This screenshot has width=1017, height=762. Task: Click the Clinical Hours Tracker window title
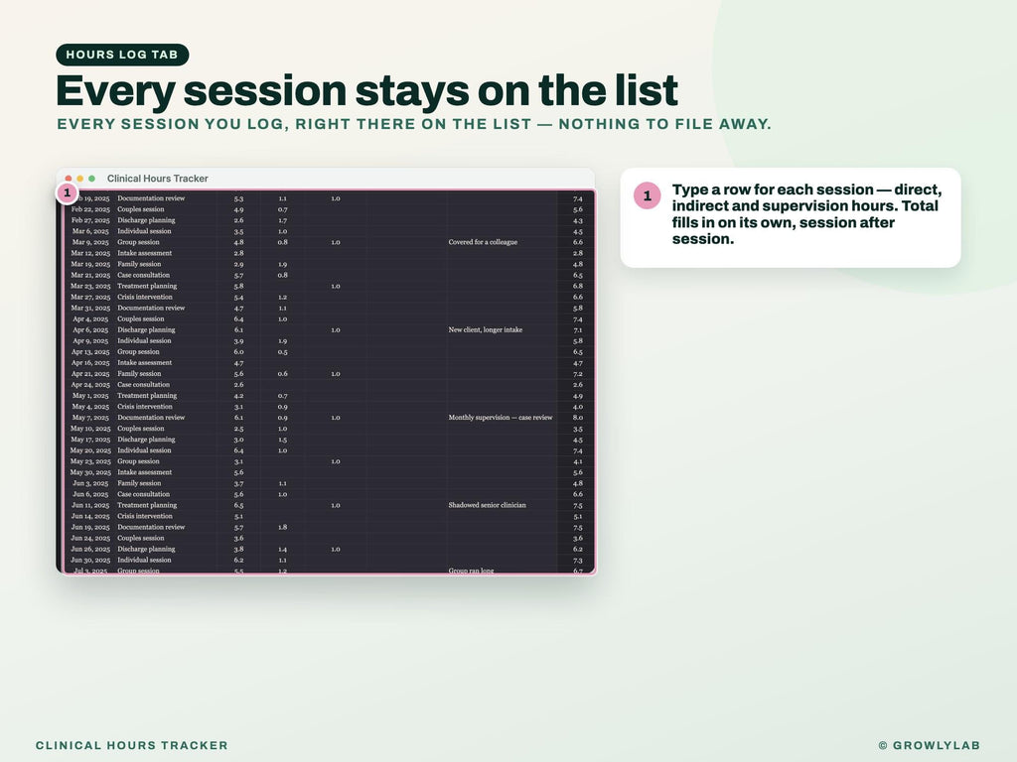tap(158, 179)
